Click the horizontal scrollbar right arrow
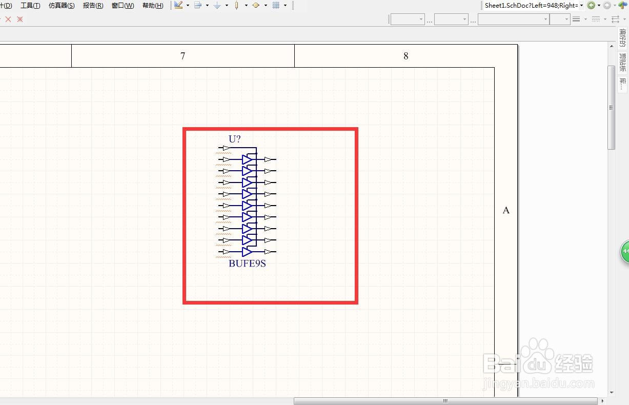Viewport: 629px width, 405px height. 602,401
